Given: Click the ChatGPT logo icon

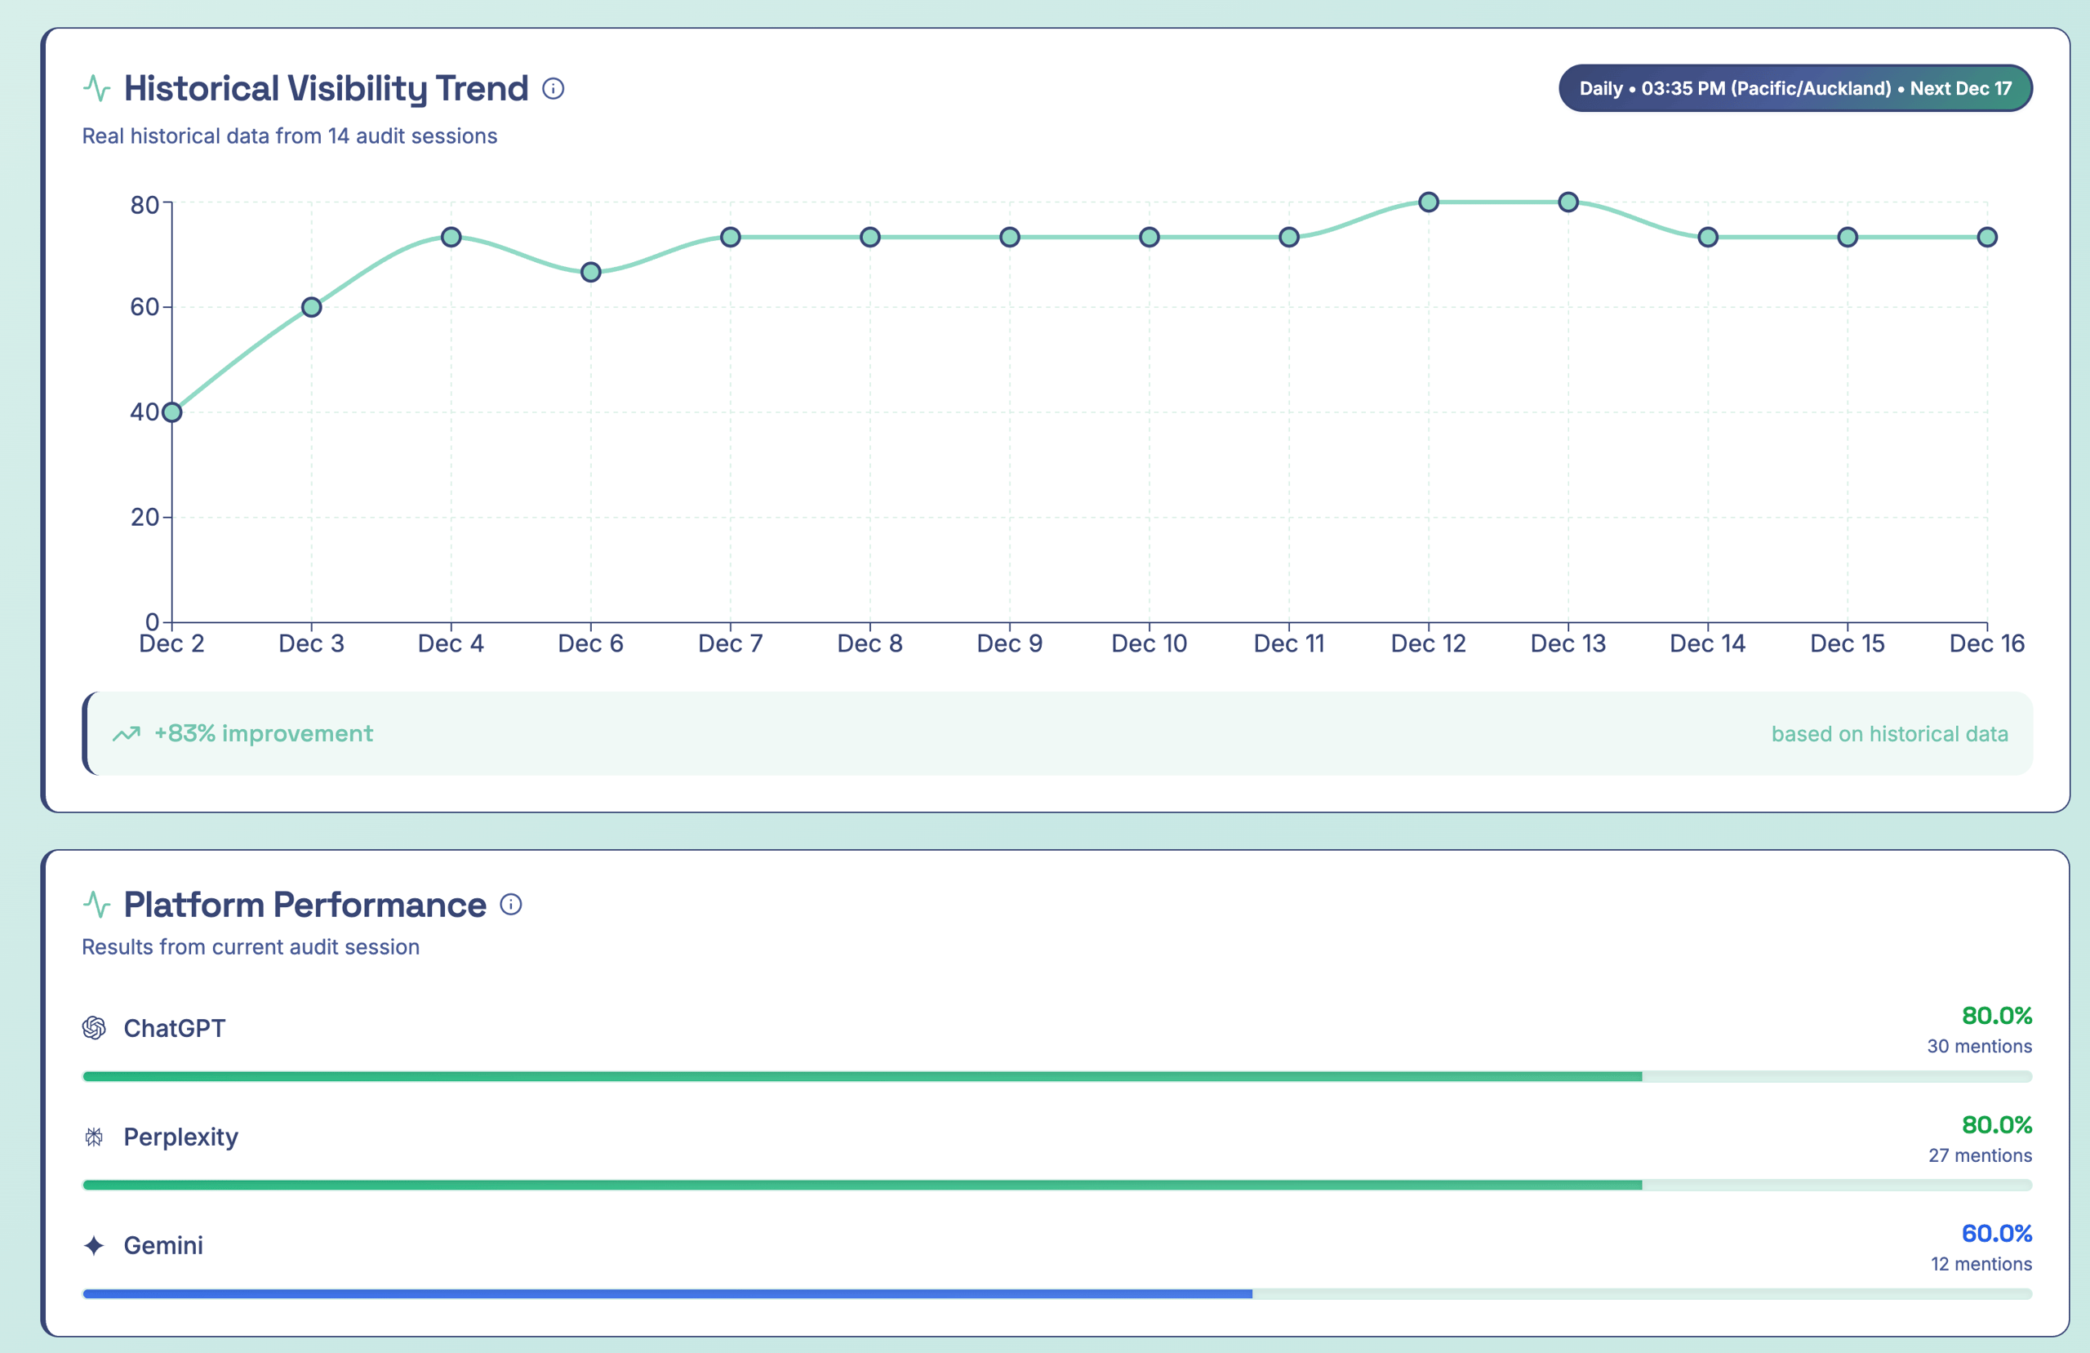Looking at the screenshot, I should pyautogui.click(x=94, y=1028).
